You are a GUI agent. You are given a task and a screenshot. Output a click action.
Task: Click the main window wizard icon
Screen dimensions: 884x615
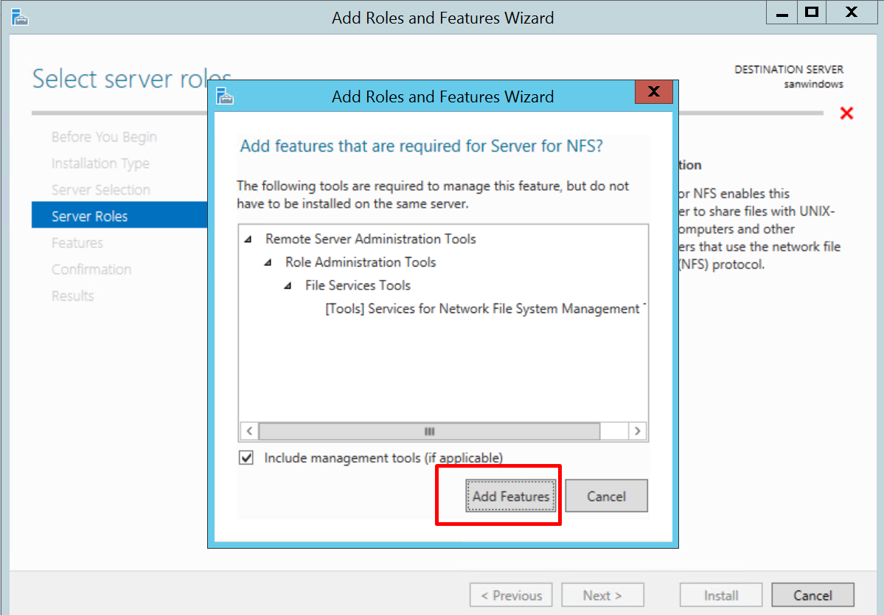tap(20, 17)
